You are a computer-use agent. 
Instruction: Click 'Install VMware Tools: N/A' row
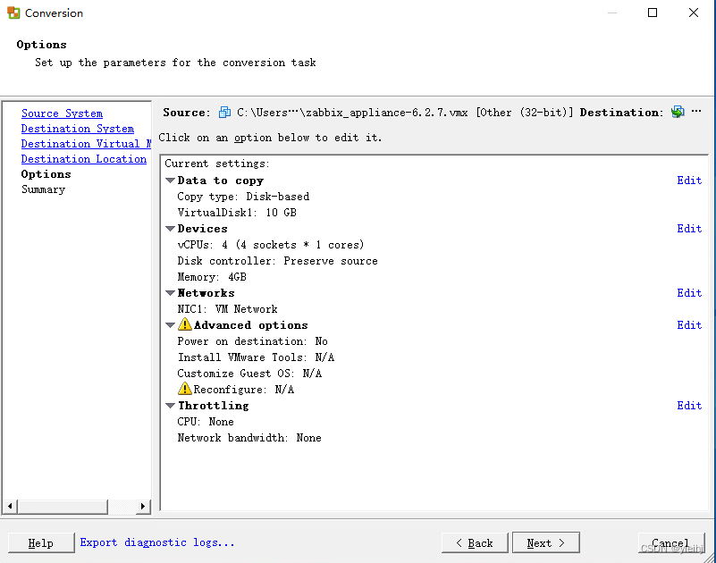[256, 357]
